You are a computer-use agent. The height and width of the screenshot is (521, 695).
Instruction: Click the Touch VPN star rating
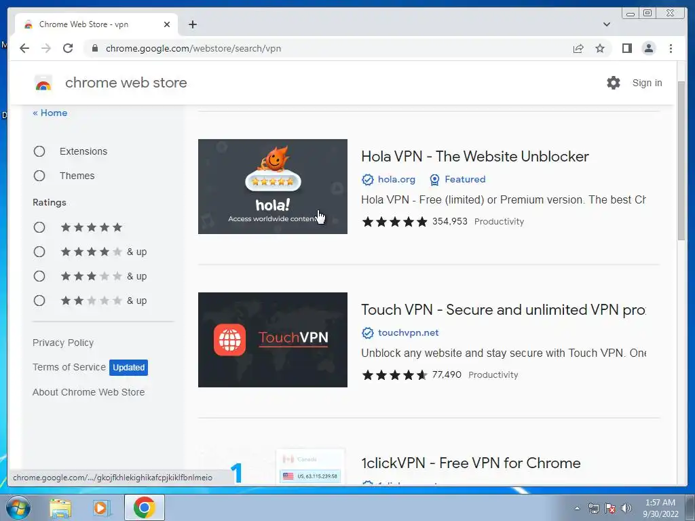pos(394,374)
